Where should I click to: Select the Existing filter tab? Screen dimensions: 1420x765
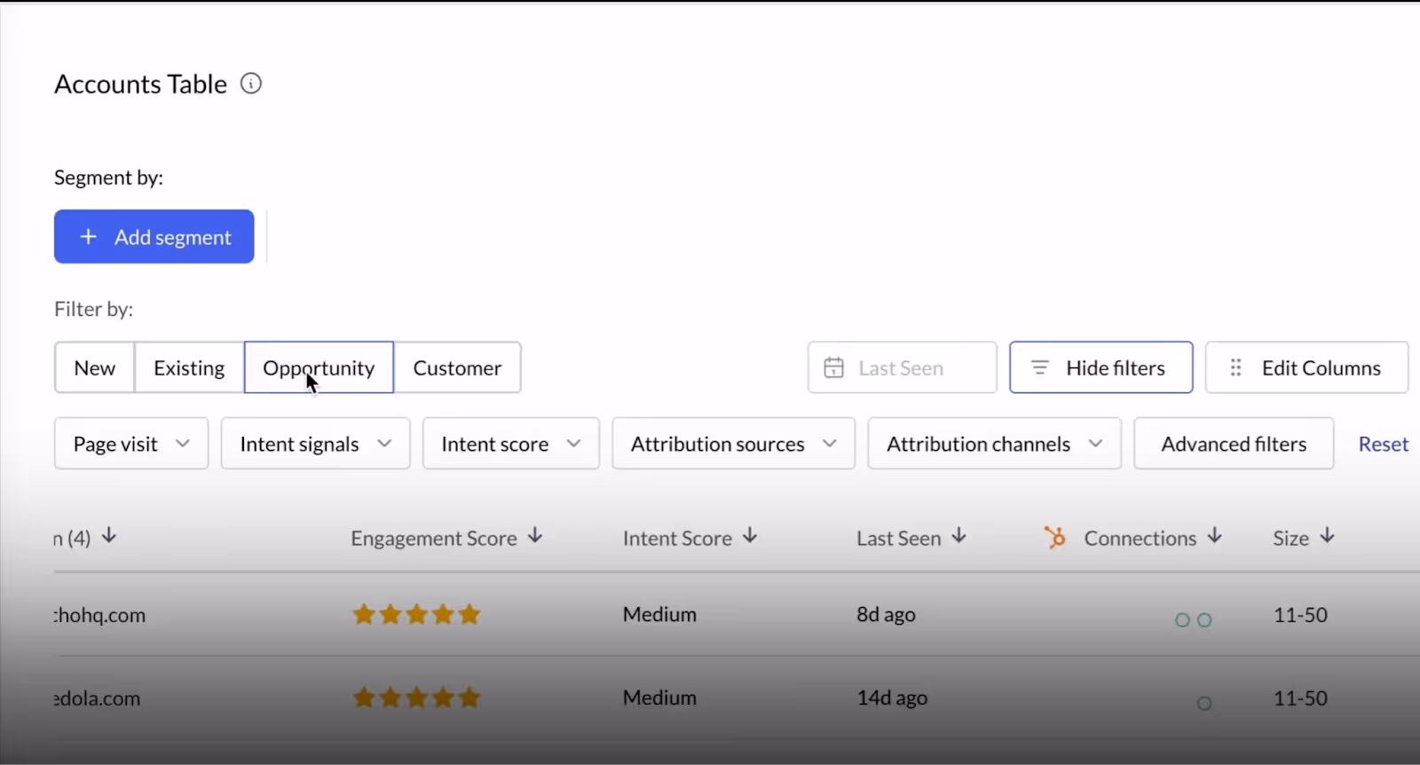pyautogui.click(x=189, y=367)
